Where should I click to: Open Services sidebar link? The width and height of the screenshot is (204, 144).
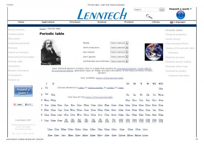coord(13,48)
